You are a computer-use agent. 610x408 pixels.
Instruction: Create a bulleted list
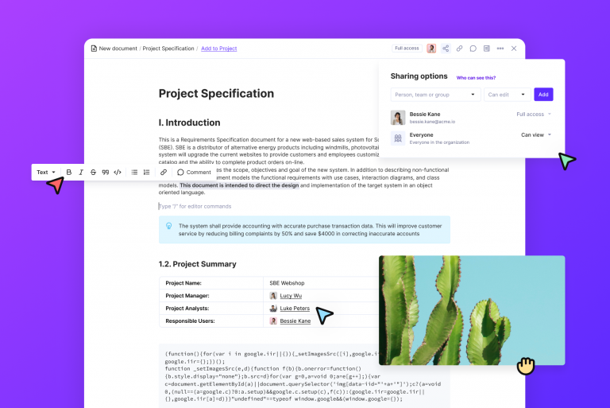(134, 172)
